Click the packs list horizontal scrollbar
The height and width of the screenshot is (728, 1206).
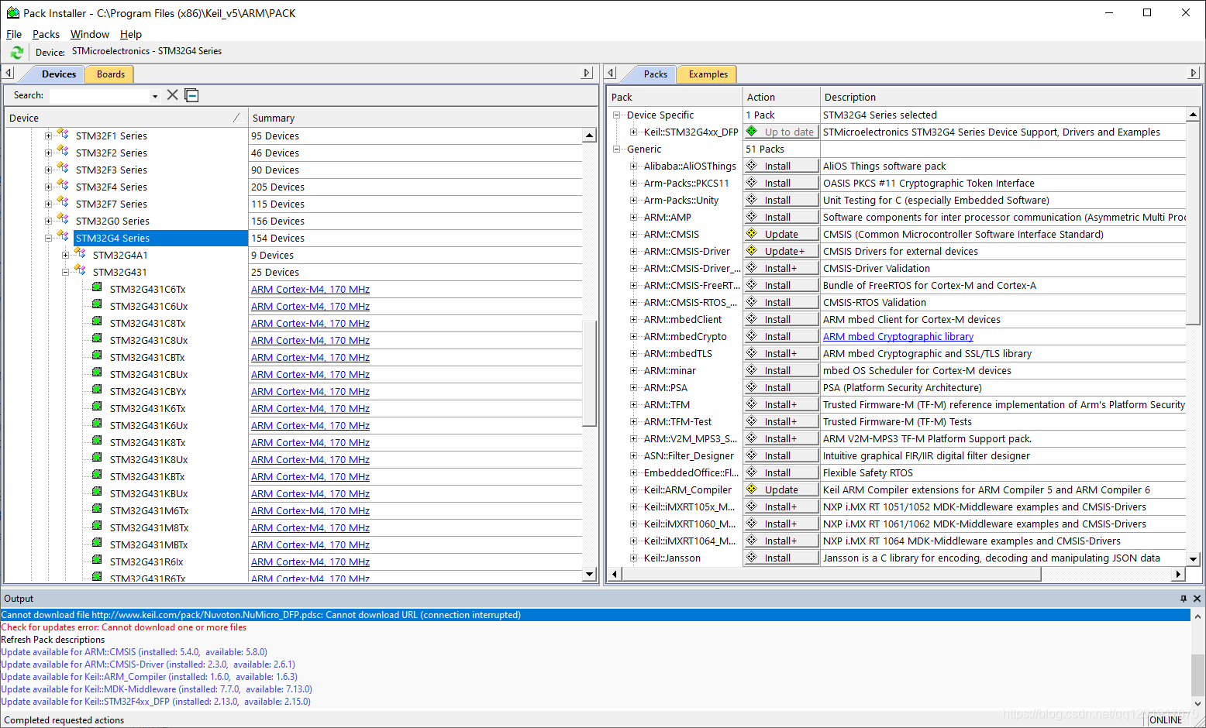click(x=831, y=574)
